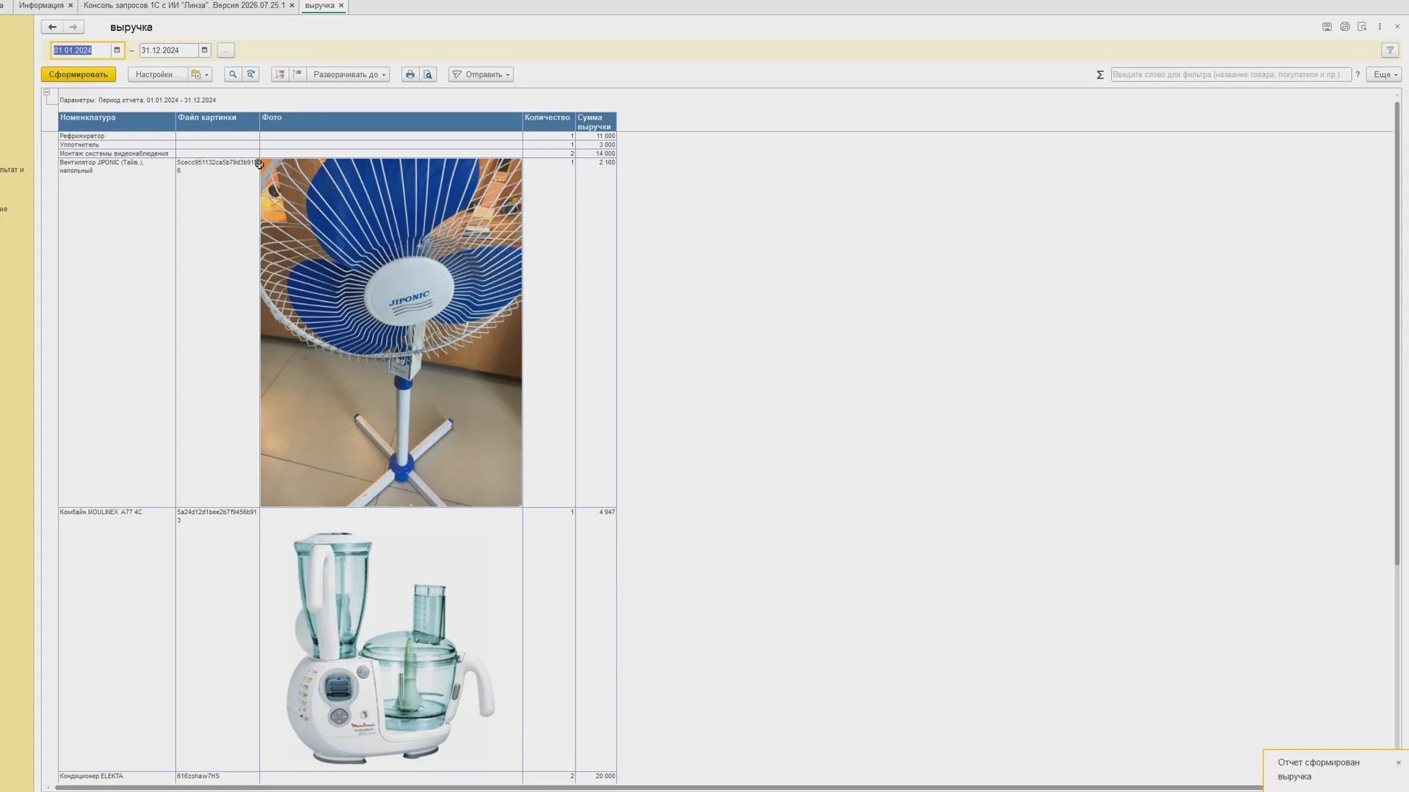Select the Кондиционер ELEKTA cell
1409x792 pixels.
[117, 777]
